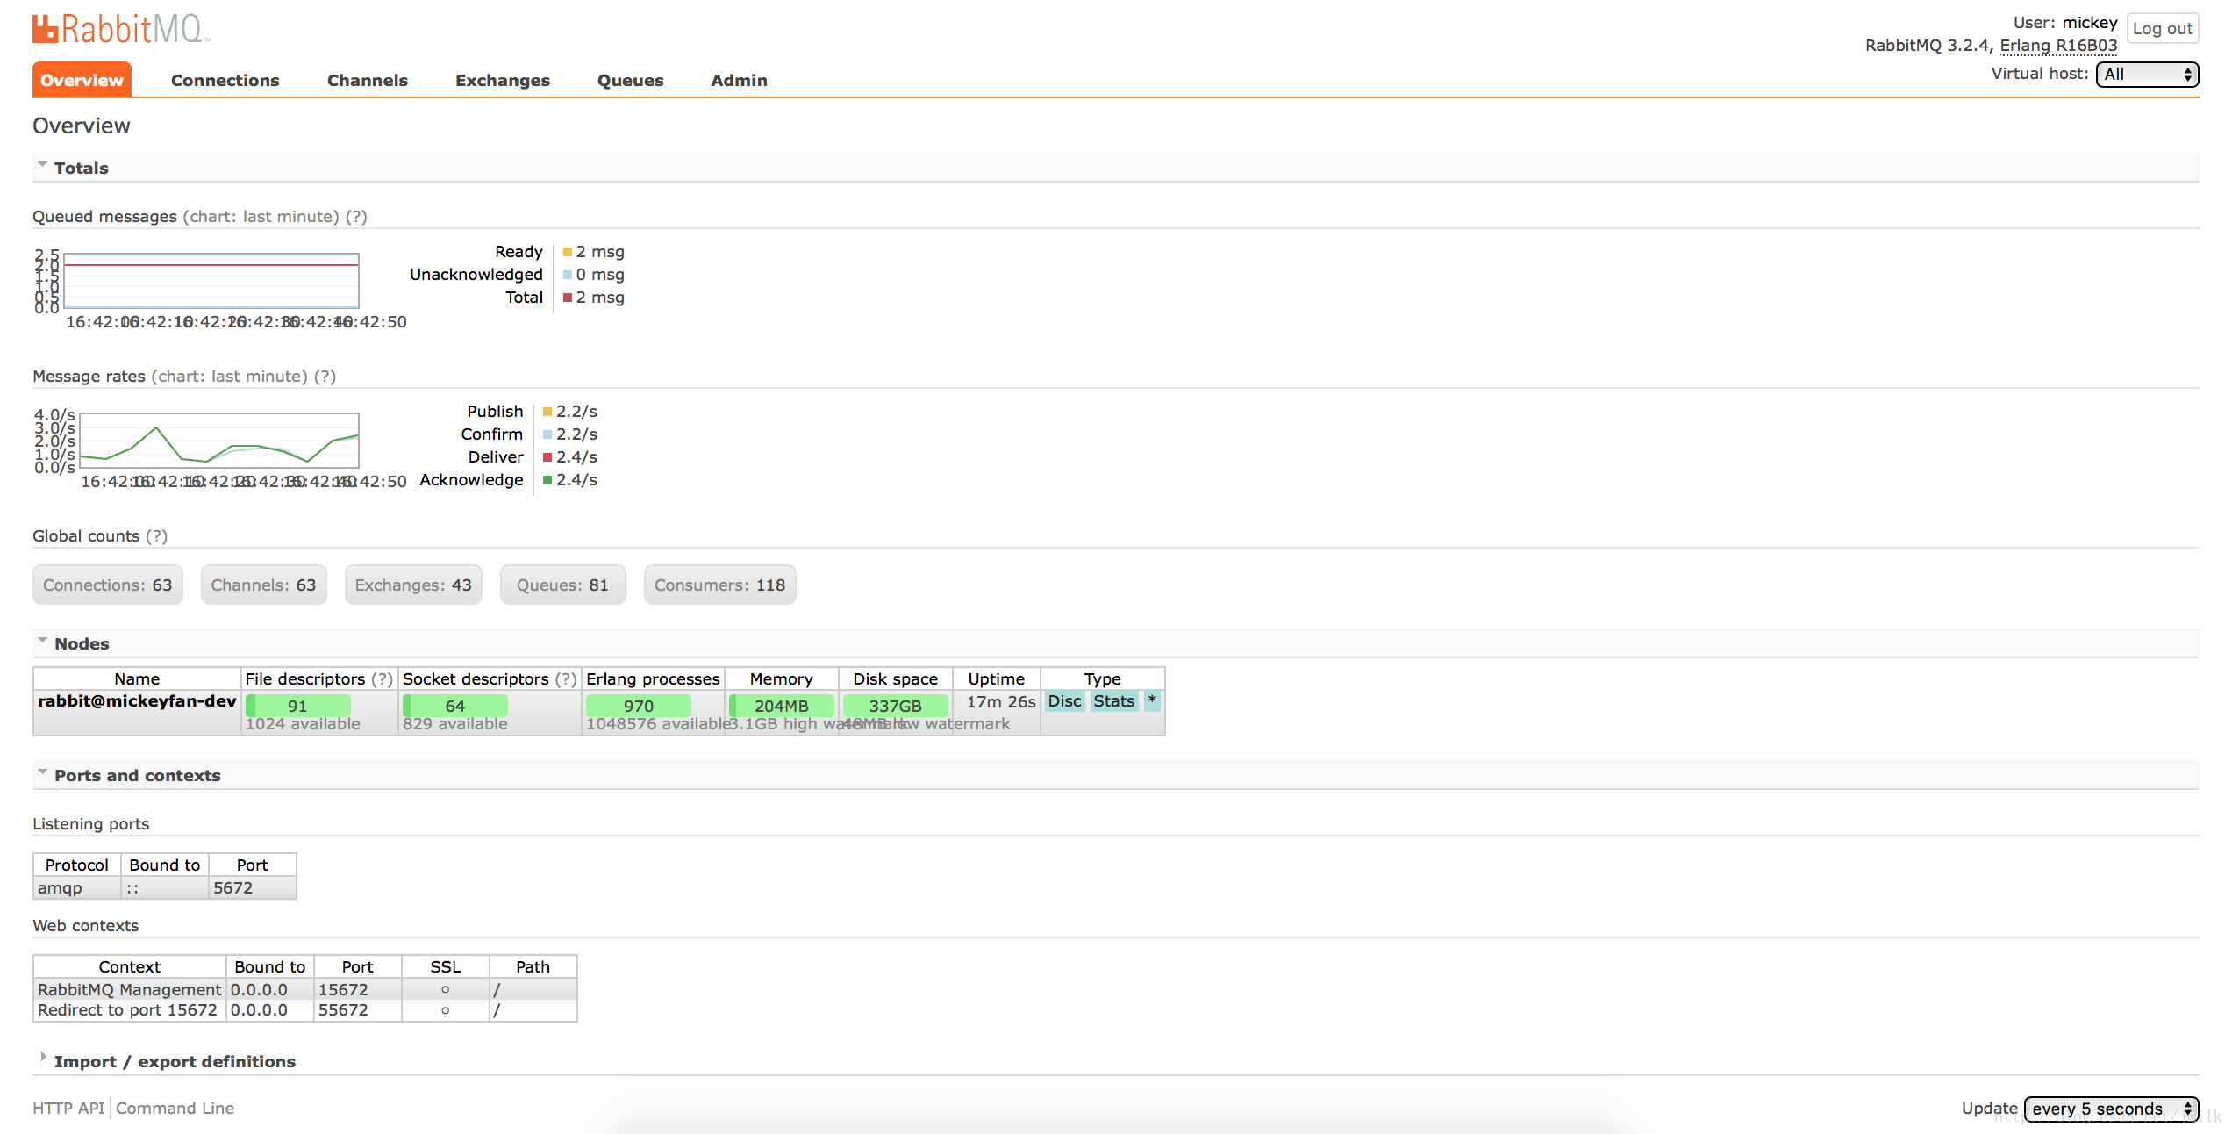Click SSL indicator for Redirect row
2232x1134 pixels.
point(446,1010)
